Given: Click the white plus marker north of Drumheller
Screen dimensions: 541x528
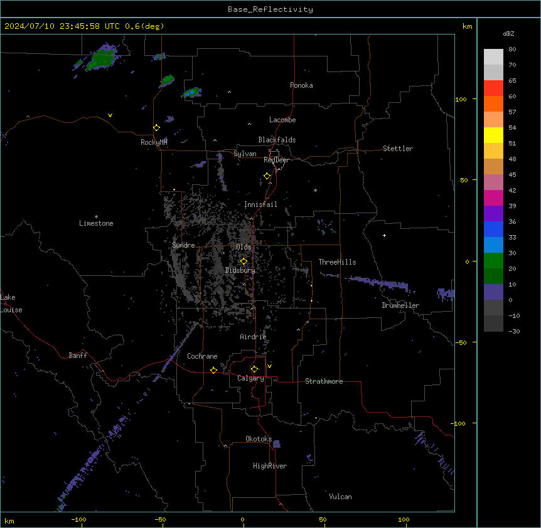Looking at the screenshot, I should [384, 235].
